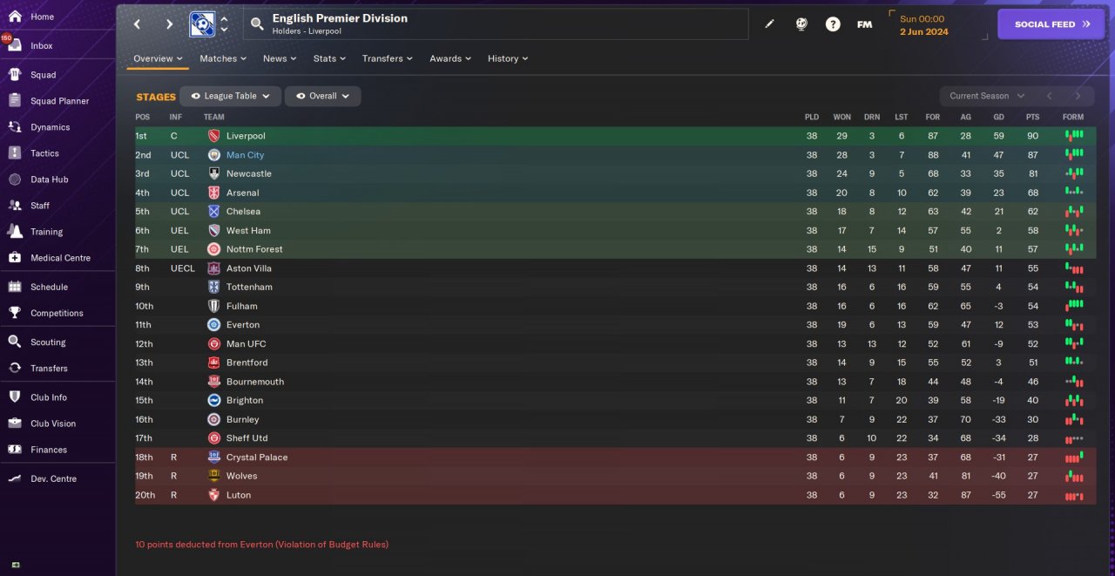Open the Scouting magnifier icon in sidebar
The width and height of the screenshot is (1115, 576).
15,342
